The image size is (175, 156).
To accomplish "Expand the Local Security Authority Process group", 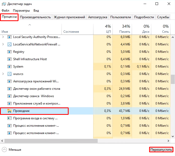I will 3,37.
